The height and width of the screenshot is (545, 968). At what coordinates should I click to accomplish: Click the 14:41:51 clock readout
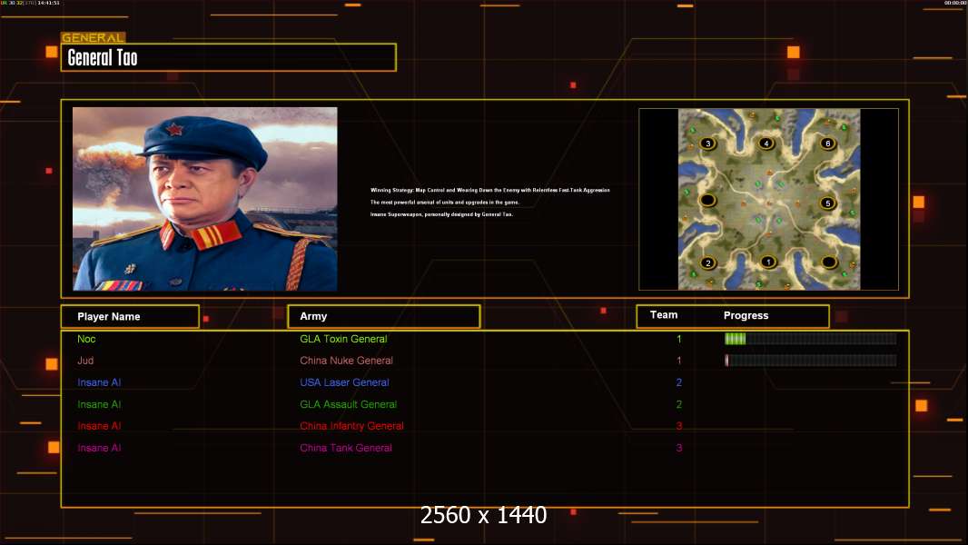pyautogui.click(x=48, y=3)
